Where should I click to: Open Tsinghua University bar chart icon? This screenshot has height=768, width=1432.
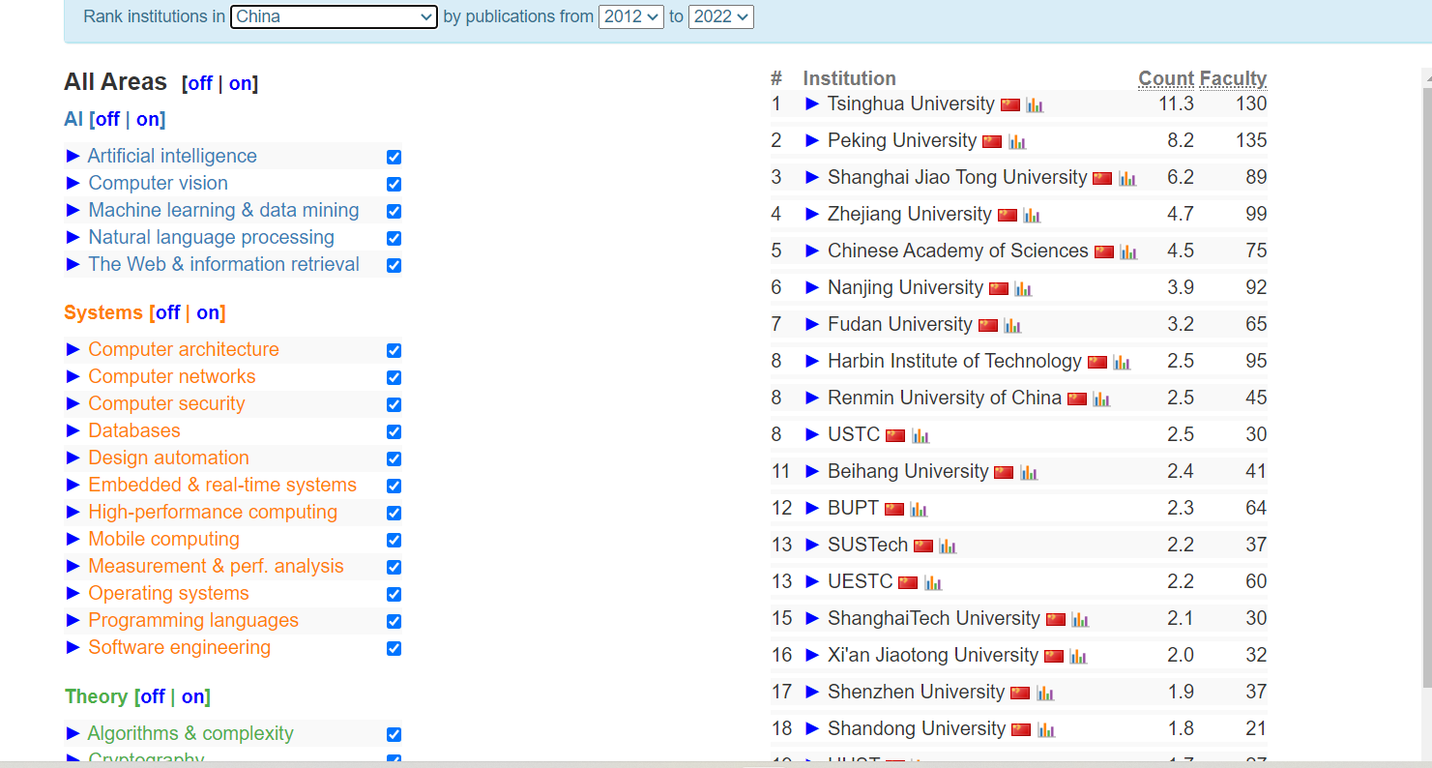[x=1035, y=105]
